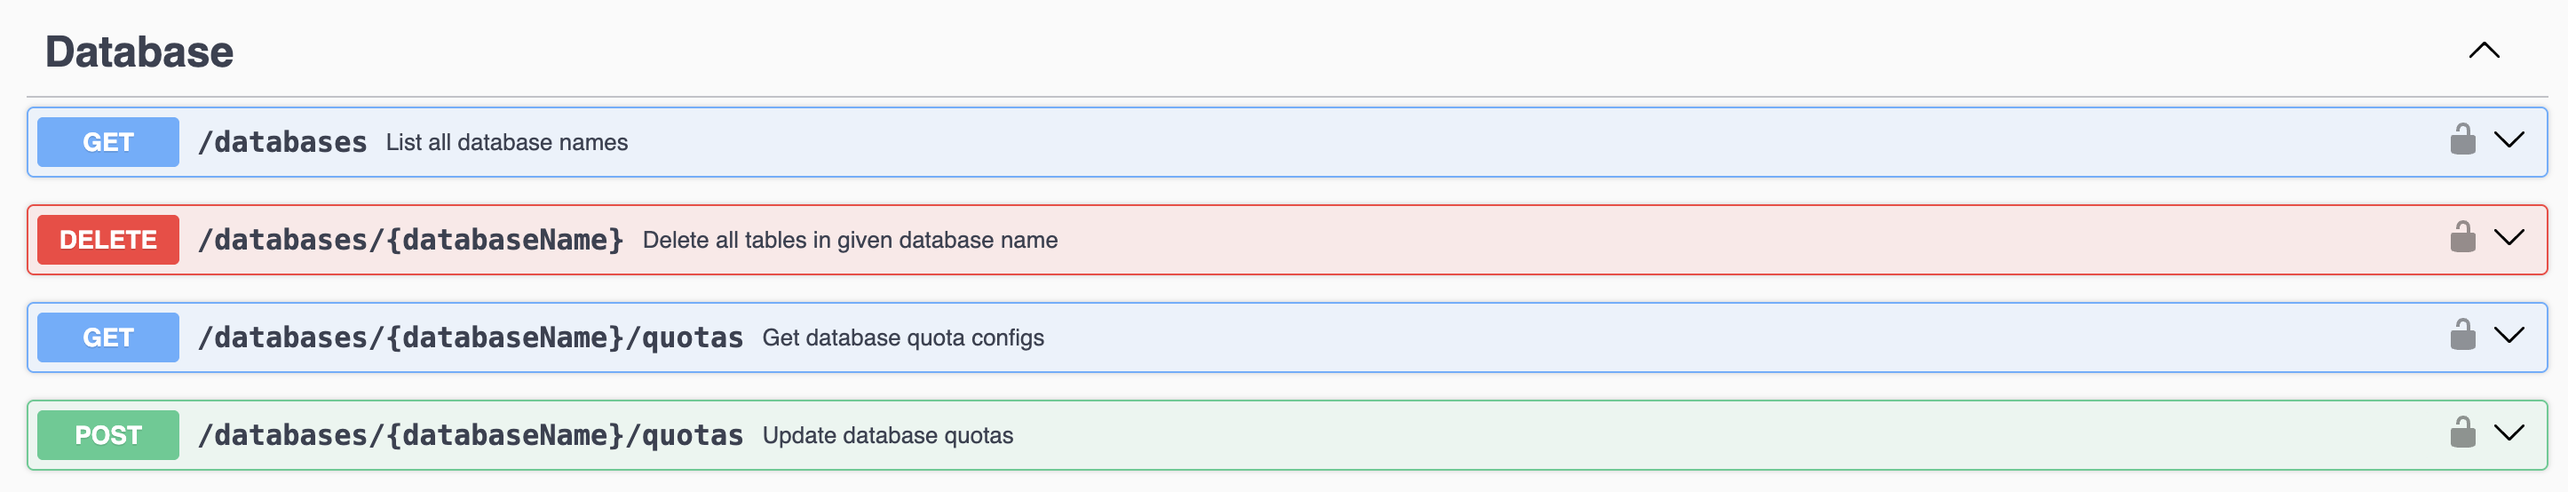2568x492 pixels.
Task: Click the lock icon on POST quotas row
Action: (x=2462, y=433)
